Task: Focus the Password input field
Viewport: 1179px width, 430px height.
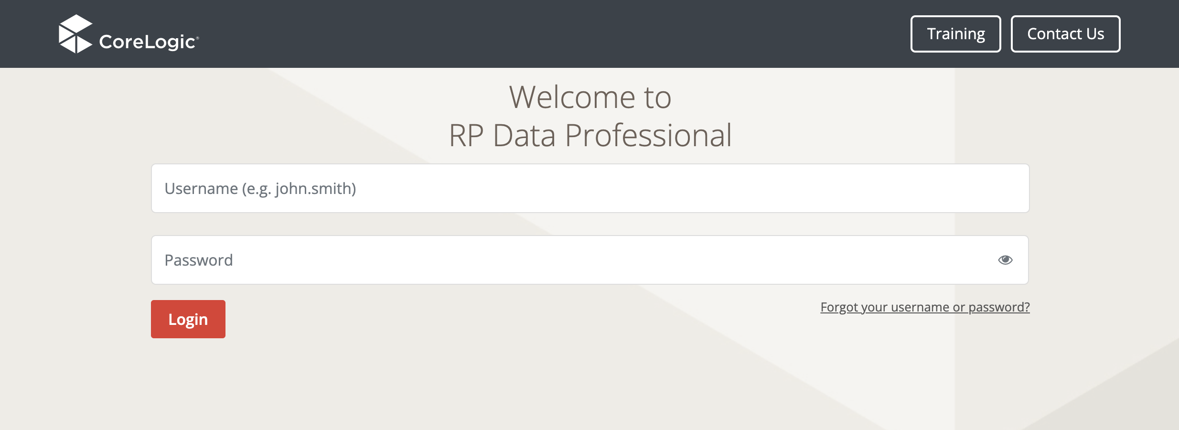Action: coord(590,260)
